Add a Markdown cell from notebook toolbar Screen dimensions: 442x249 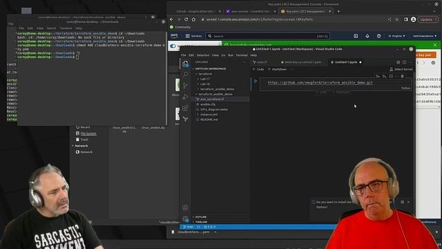(x=277, y=69)
